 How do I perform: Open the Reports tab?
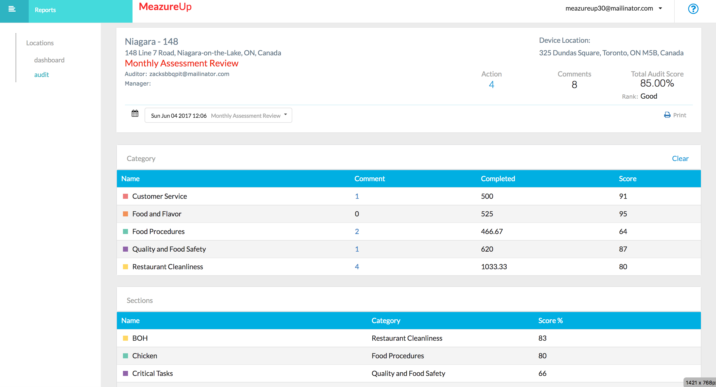(45, 10)
